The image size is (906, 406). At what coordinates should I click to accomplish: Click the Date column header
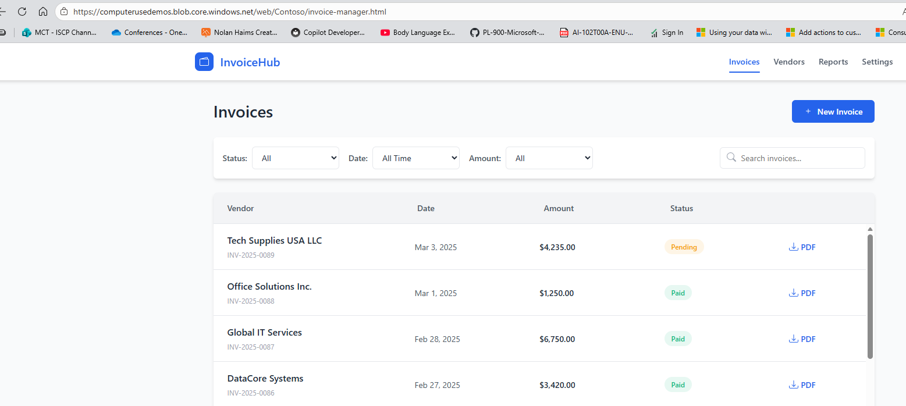click(426, 208)
